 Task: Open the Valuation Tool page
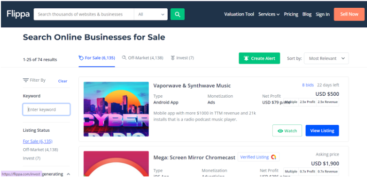coord(239,14)
